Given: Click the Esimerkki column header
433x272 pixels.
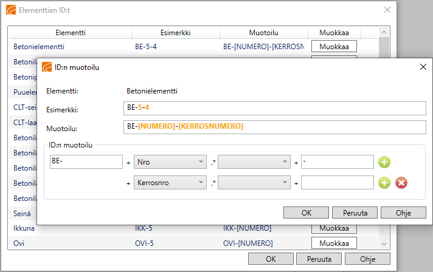Looking at the screenshot, I should pos(176,32).
